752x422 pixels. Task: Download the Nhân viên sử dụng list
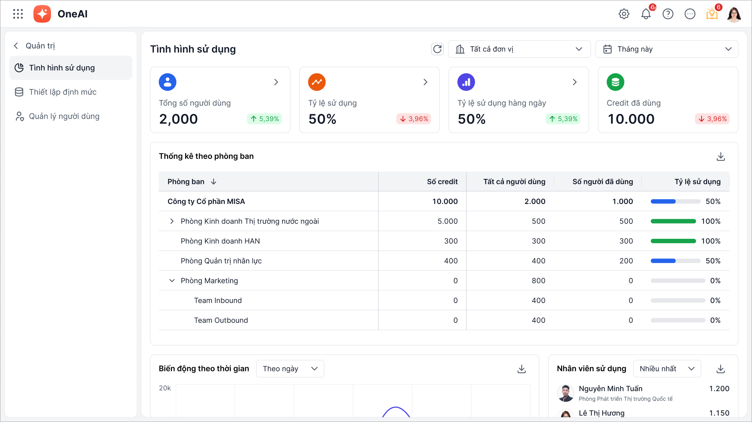720,369
